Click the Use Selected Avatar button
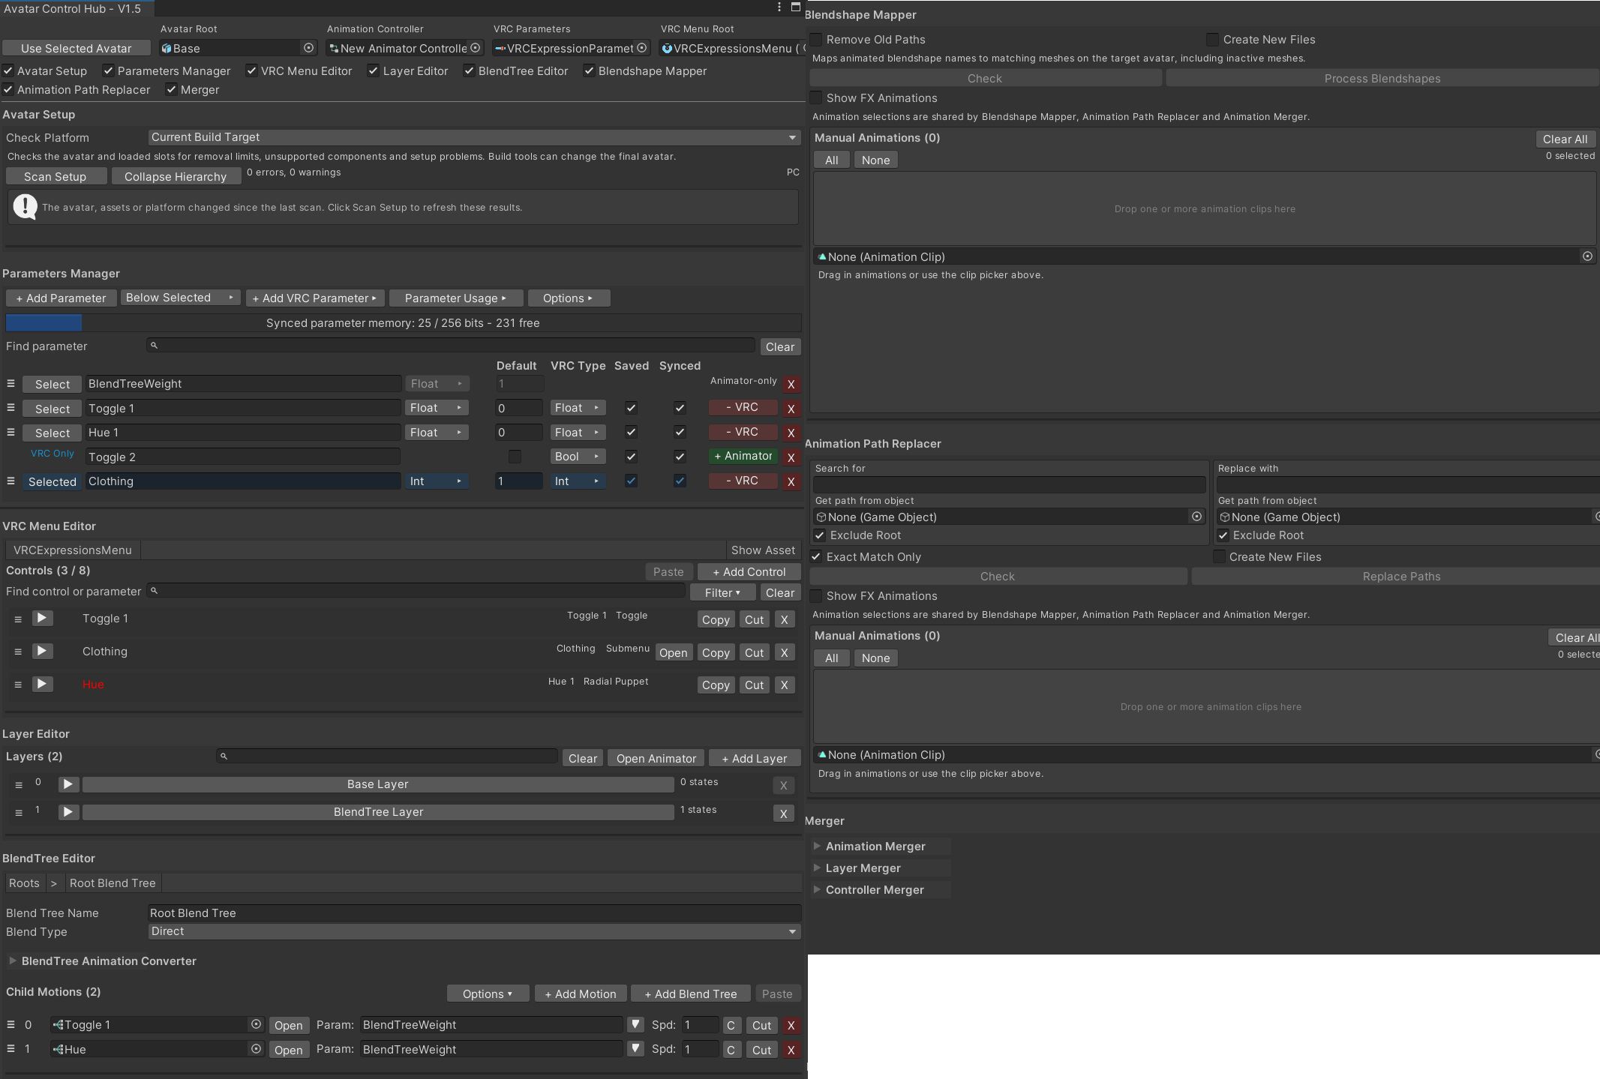 77,48
